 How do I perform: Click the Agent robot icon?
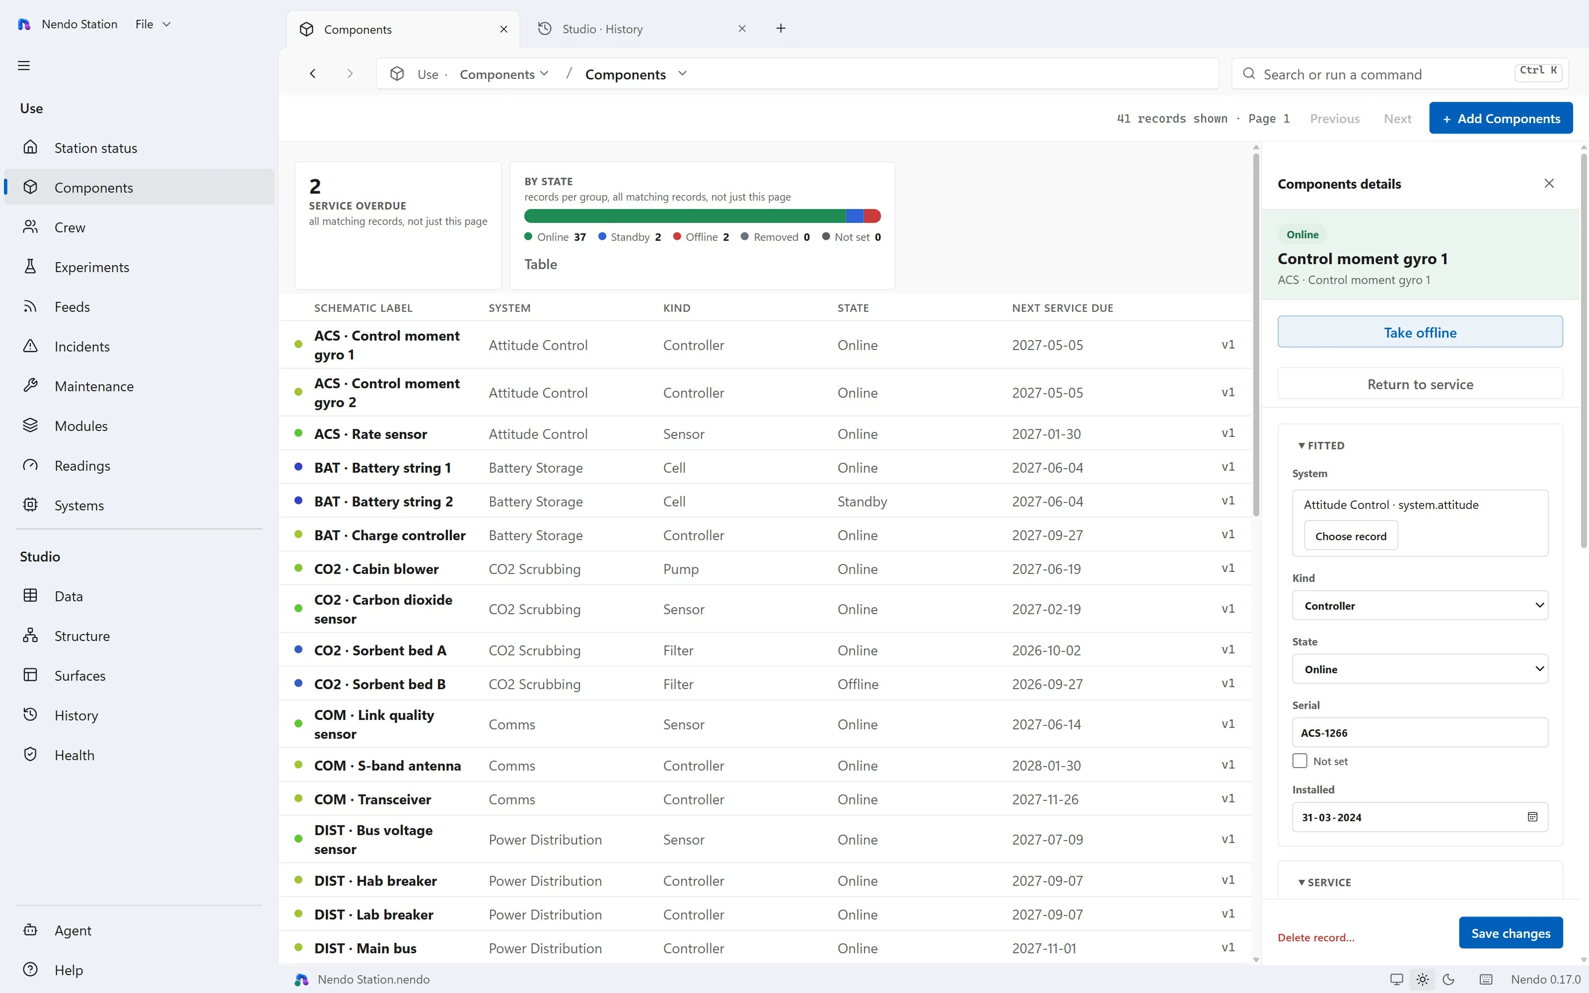click(x=30, y=929)
